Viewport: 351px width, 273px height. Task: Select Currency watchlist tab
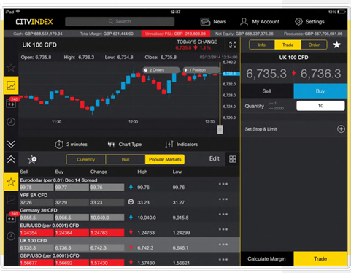86,159
